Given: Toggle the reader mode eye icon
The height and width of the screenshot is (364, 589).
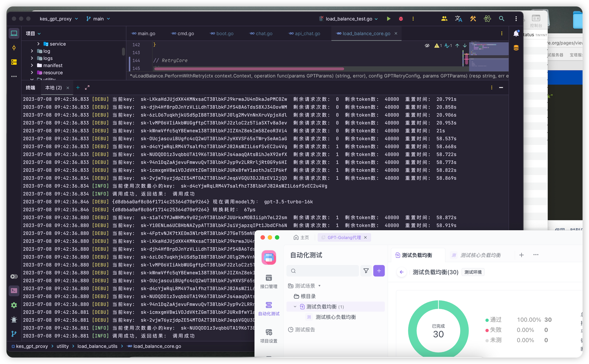Looking at the screenshot, I should click(x=427, y=45).
